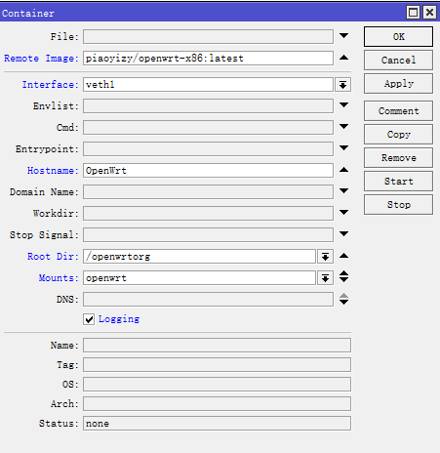Expand the Entrypoint field arrow
Viewport: 440px width, 453px height.
343,147
